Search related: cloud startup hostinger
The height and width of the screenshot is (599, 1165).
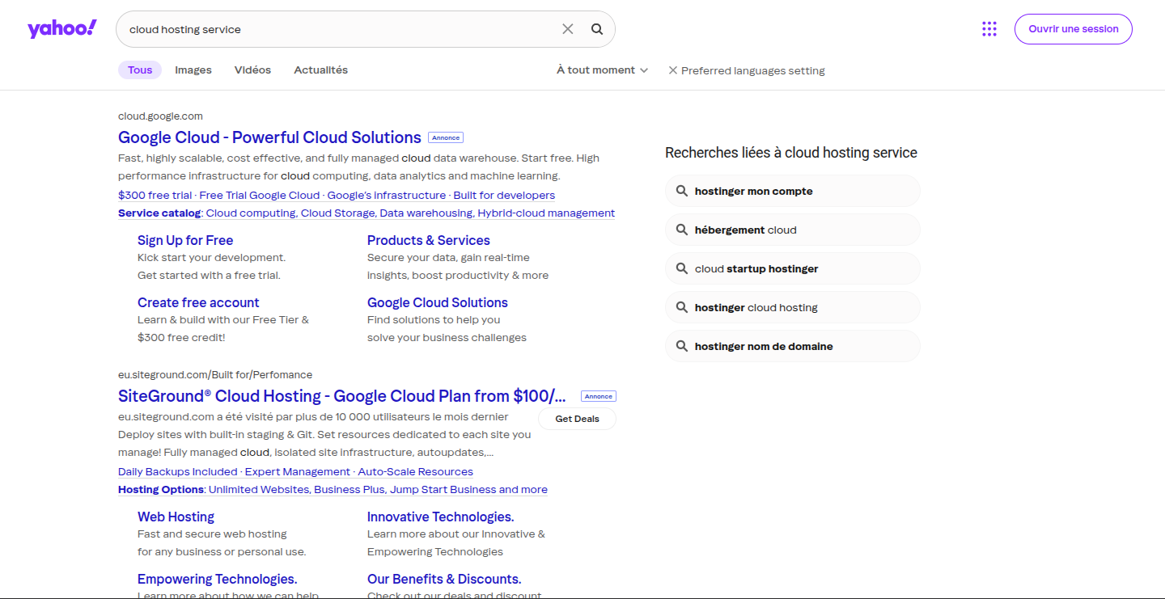click(x=793, y=268)
